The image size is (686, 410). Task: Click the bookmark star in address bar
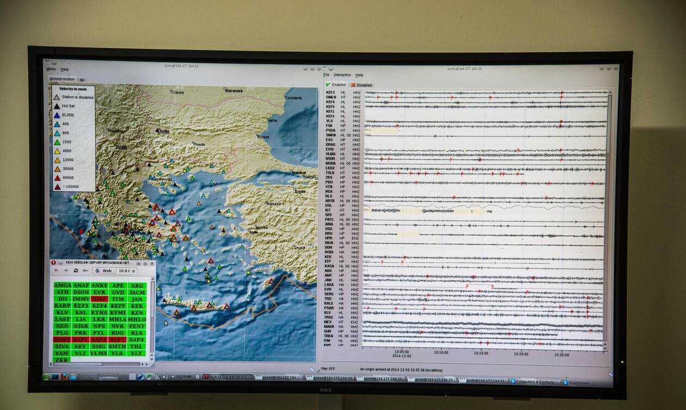click(133, 270)
